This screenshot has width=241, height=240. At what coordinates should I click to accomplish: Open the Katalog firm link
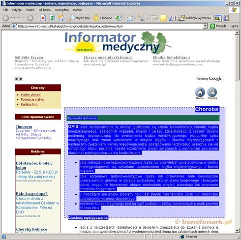(x=29, y=104)
